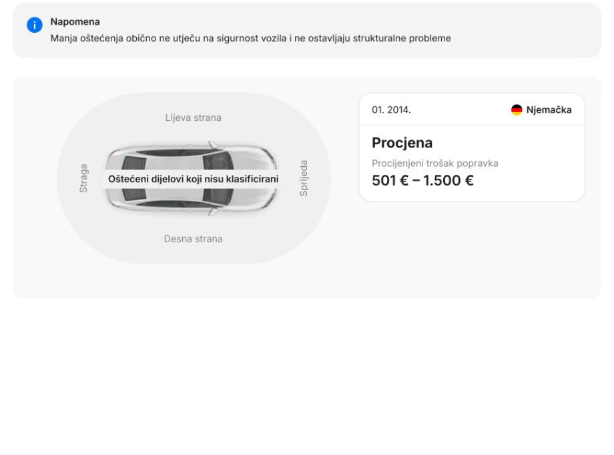Select the "Desna strana" label
The width and height of the screenshot is (614, 455).
194,239
